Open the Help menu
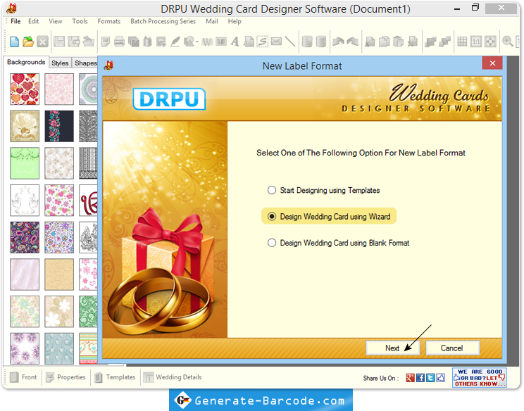This screenshot has height=411, width=524. [235, 21]
